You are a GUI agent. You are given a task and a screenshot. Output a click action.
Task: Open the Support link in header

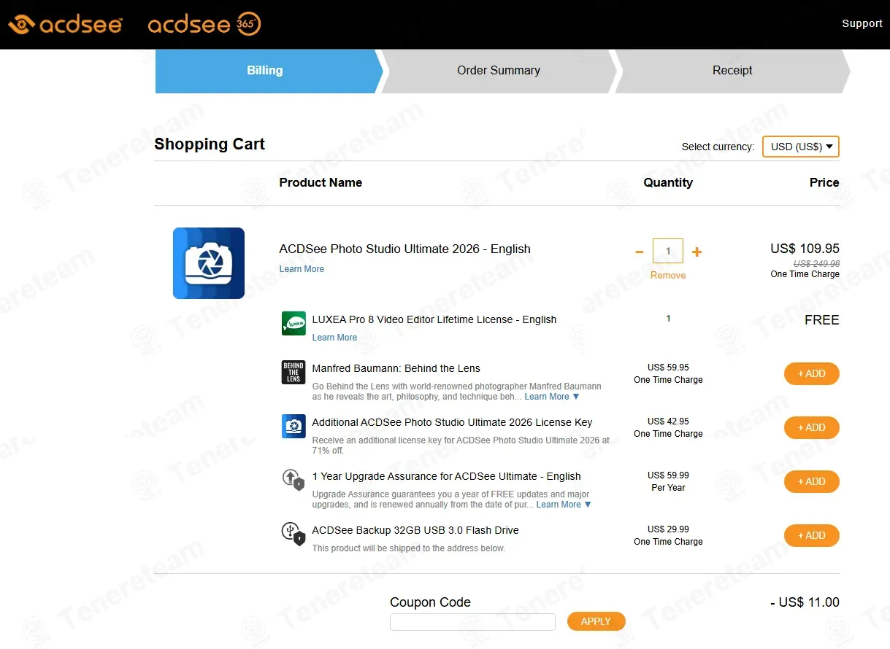click(x=862, y=23)
